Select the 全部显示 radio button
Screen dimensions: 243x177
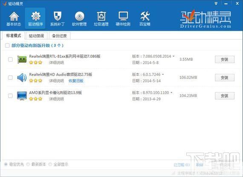coord(50,164)
